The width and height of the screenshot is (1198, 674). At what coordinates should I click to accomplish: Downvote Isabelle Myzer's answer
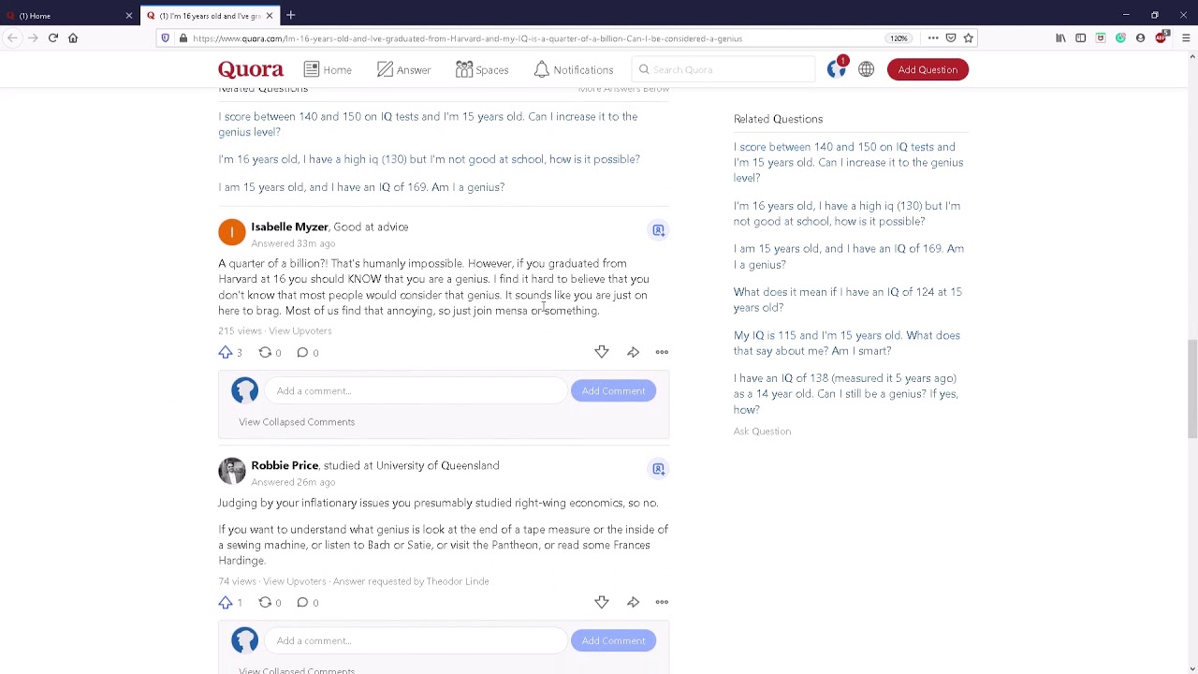tap(602, 352)
